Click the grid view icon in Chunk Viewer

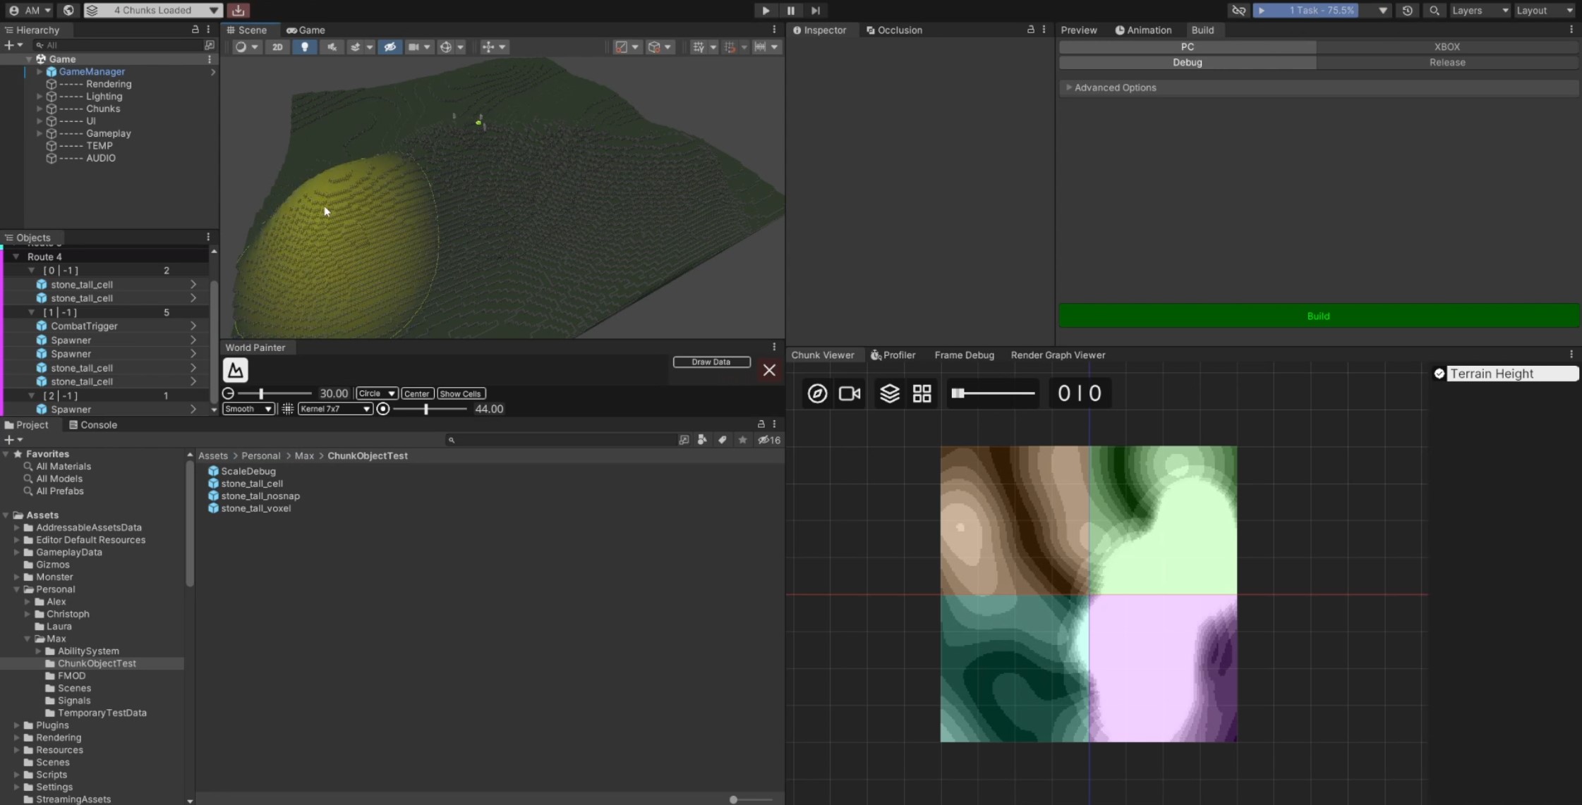click(922, 393)
